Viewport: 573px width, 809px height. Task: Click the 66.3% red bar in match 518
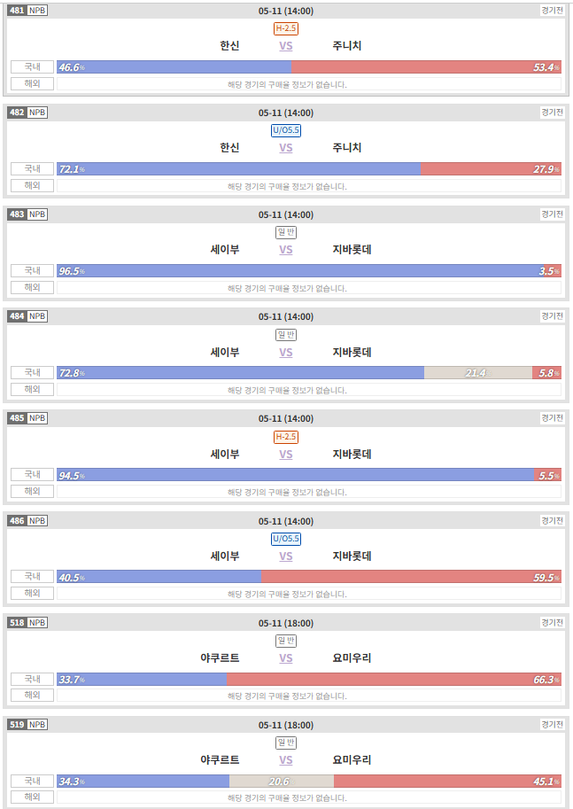coord(394,680)
